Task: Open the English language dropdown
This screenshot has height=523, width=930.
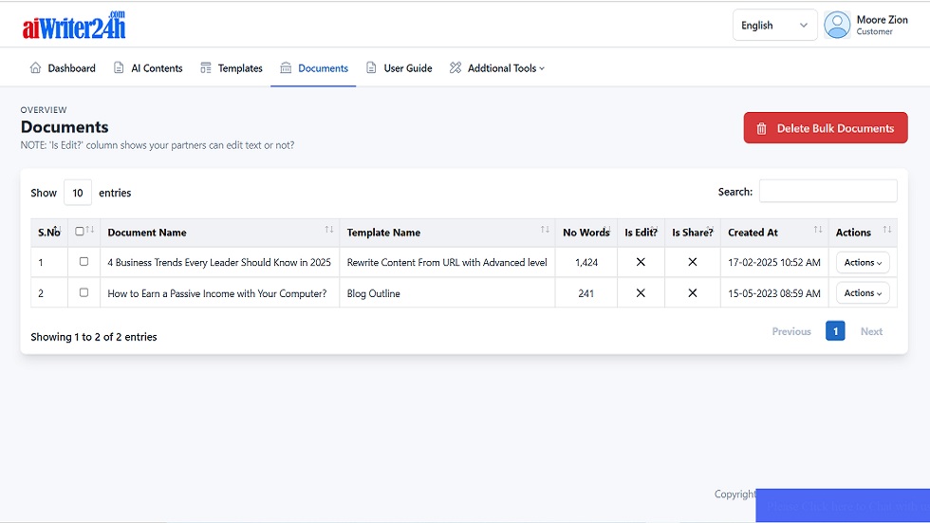Action: (774, 26)
